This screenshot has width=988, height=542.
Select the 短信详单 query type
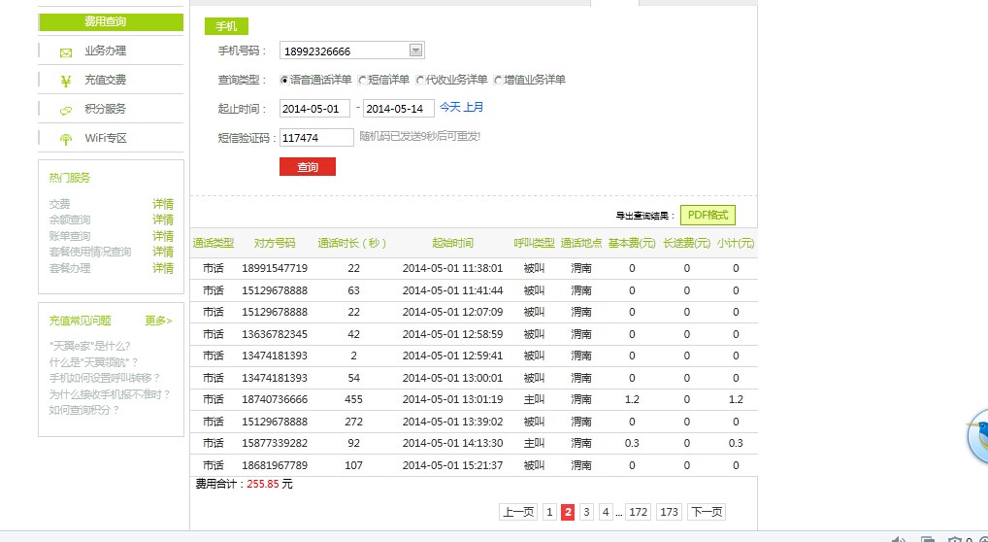pos(362,80)
